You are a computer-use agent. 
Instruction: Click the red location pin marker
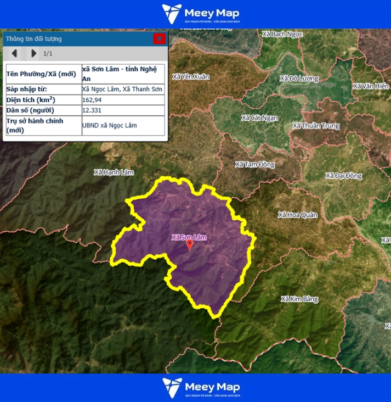(190, 244)
